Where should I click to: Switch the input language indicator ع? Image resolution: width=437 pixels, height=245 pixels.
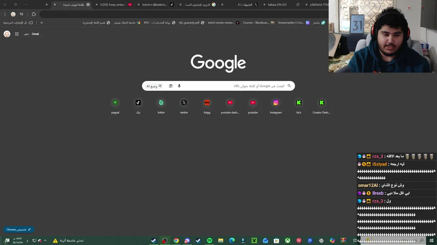(x=28, y=241)
